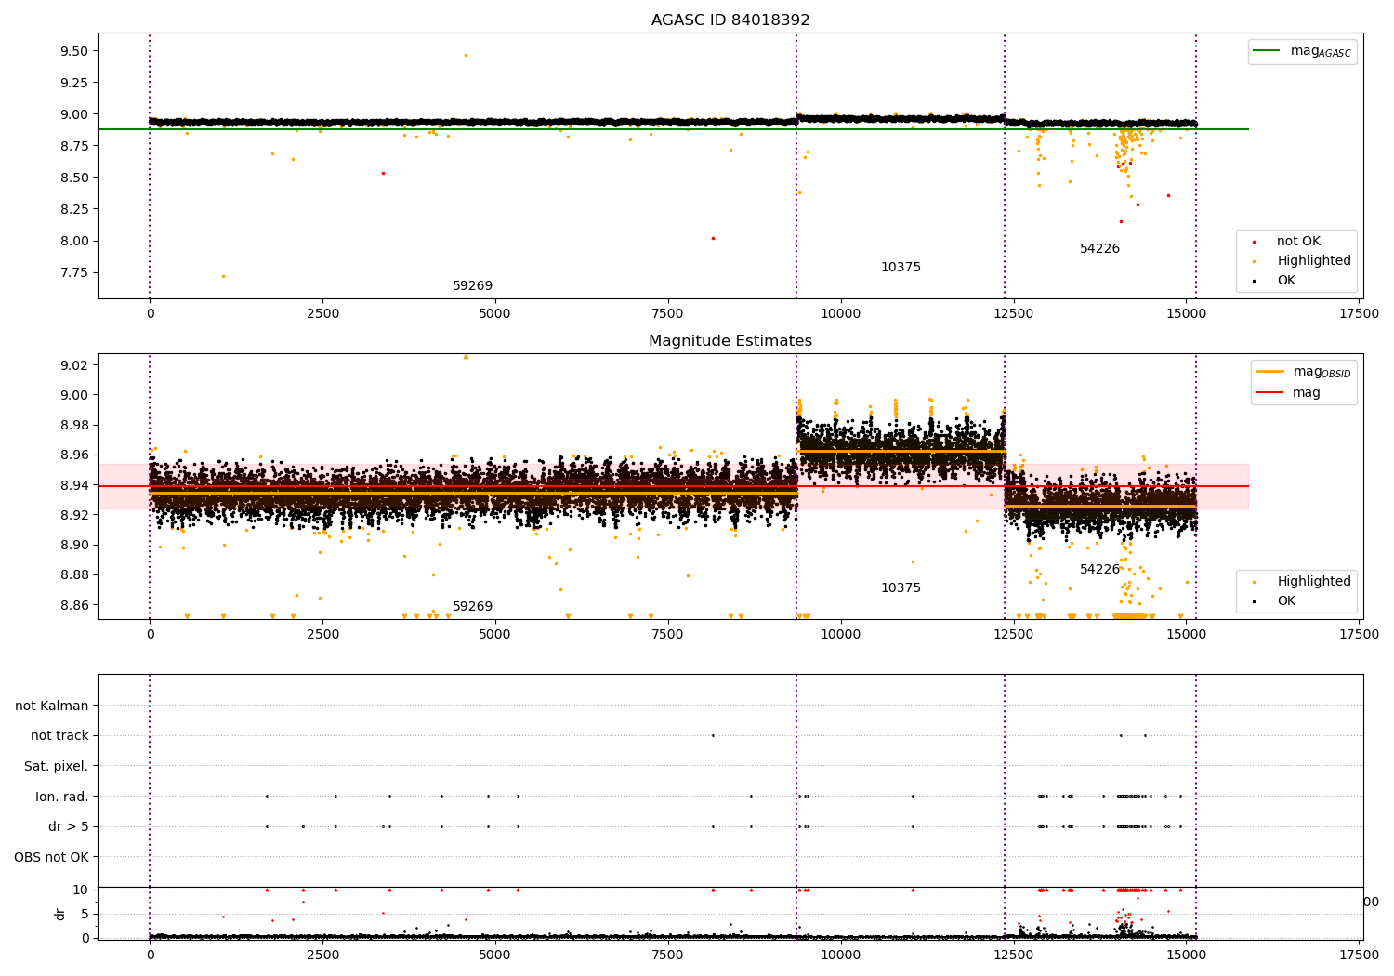Click the 12500 x-axis tick in the bottom plot

(x=1014, y=955)
